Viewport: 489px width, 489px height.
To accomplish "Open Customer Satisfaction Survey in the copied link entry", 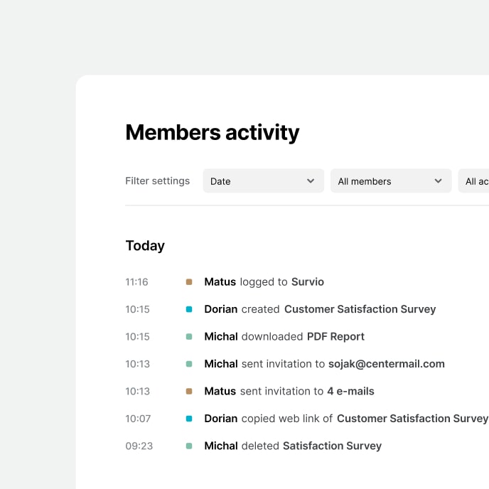I will tap(412, 419).
